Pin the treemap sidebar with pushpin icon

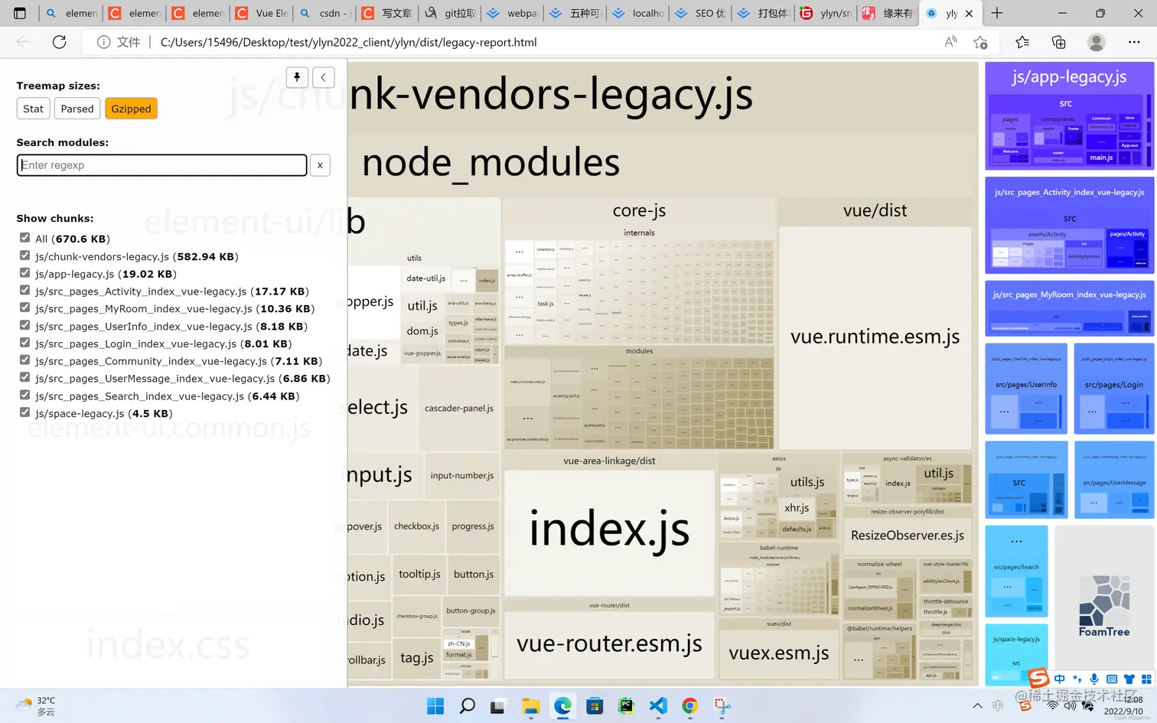297,77
